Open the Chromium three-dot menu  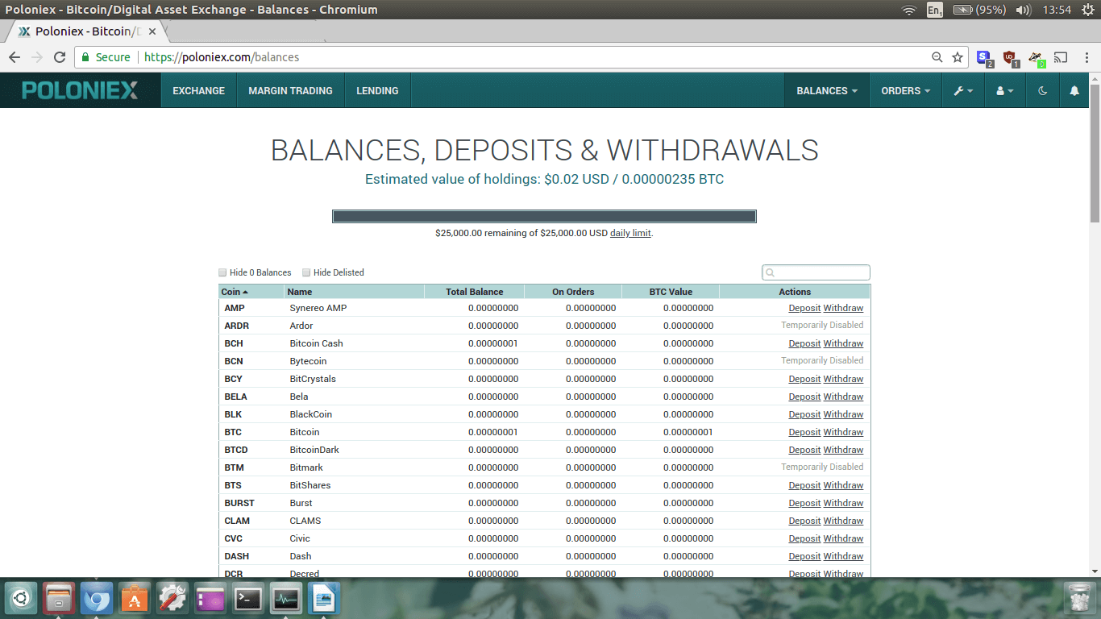pyautogui.click(x=1085, y=57)
